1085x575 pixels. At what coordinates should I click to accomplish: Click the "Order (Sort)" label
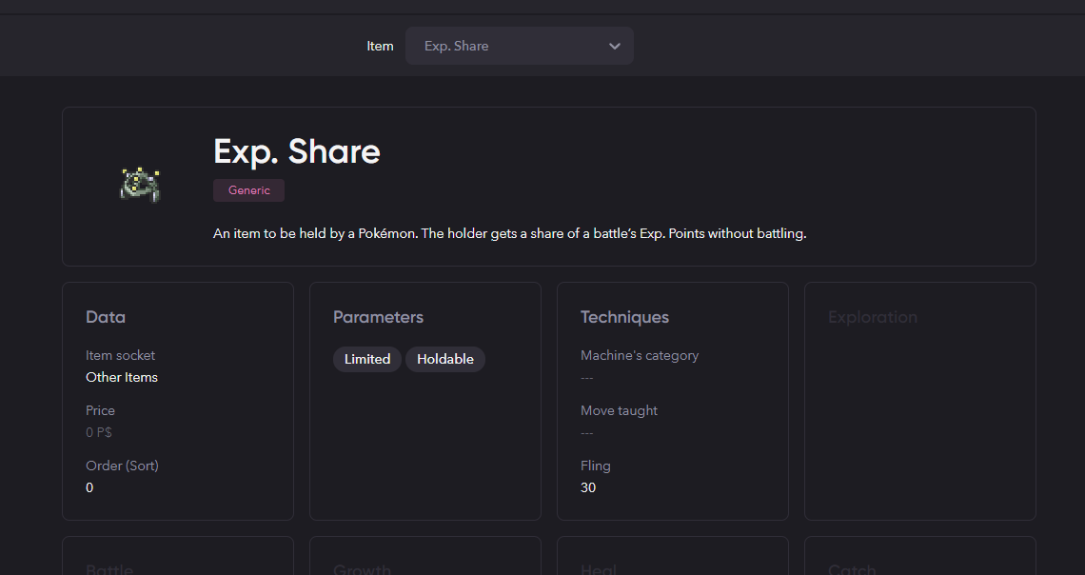click(122, 466)
